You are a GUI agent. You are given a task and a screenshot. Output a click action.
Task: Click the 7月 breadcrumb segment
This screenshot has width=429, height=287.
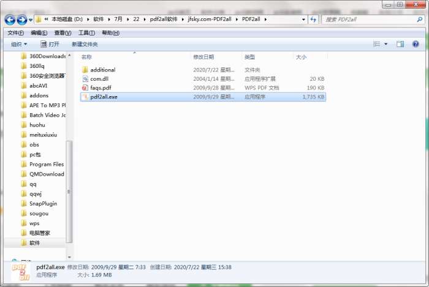point(118,20)
